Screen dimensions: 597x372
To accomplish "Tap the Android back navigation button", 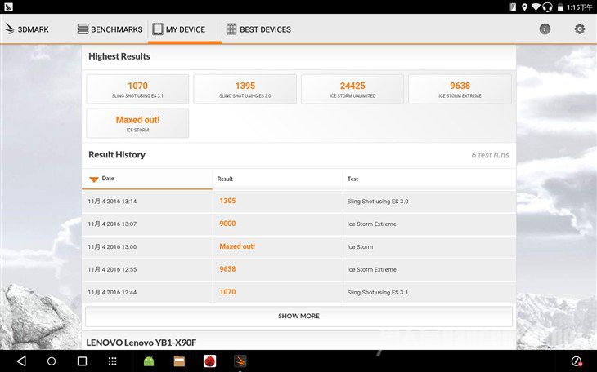I will click(22, 361).
